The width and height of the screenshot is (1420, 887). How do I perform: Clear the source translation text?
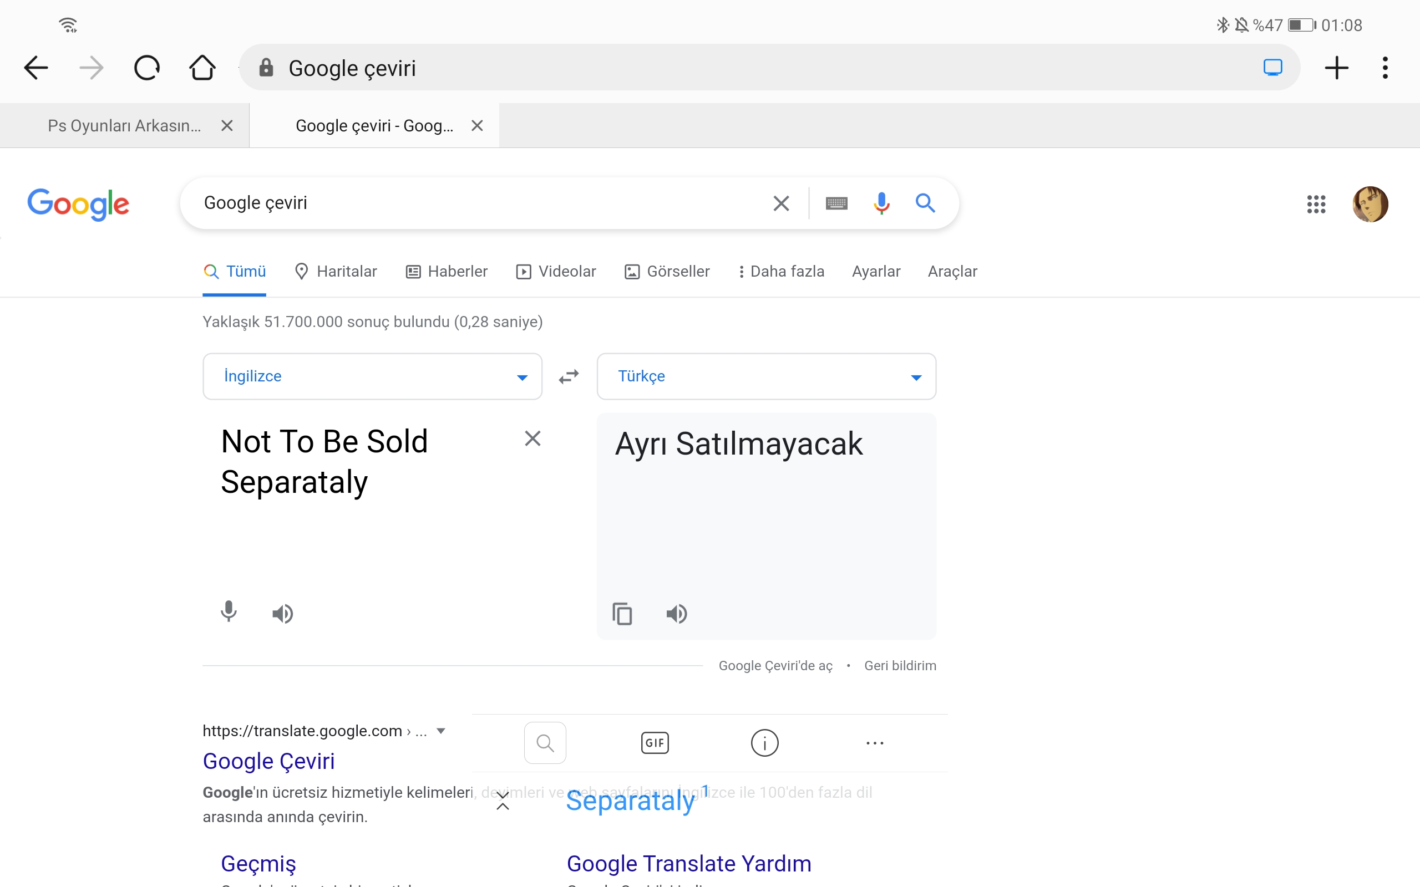click(532, 438)
